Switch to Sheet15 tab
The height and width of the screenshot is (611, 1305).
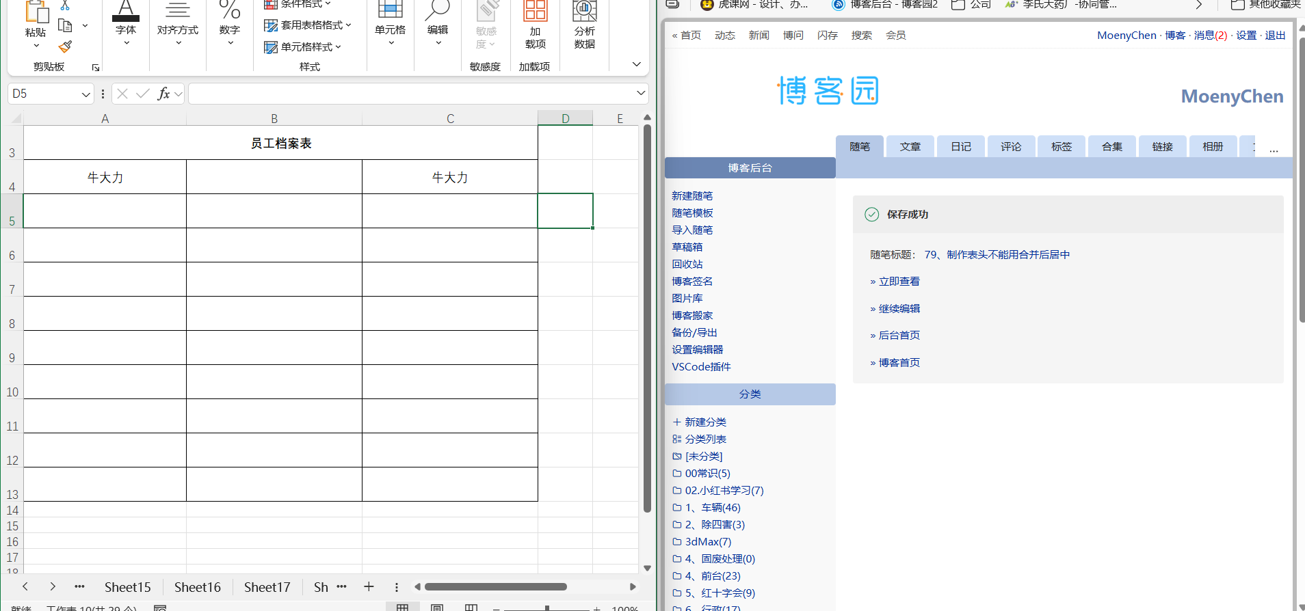(x=127, y=587)
